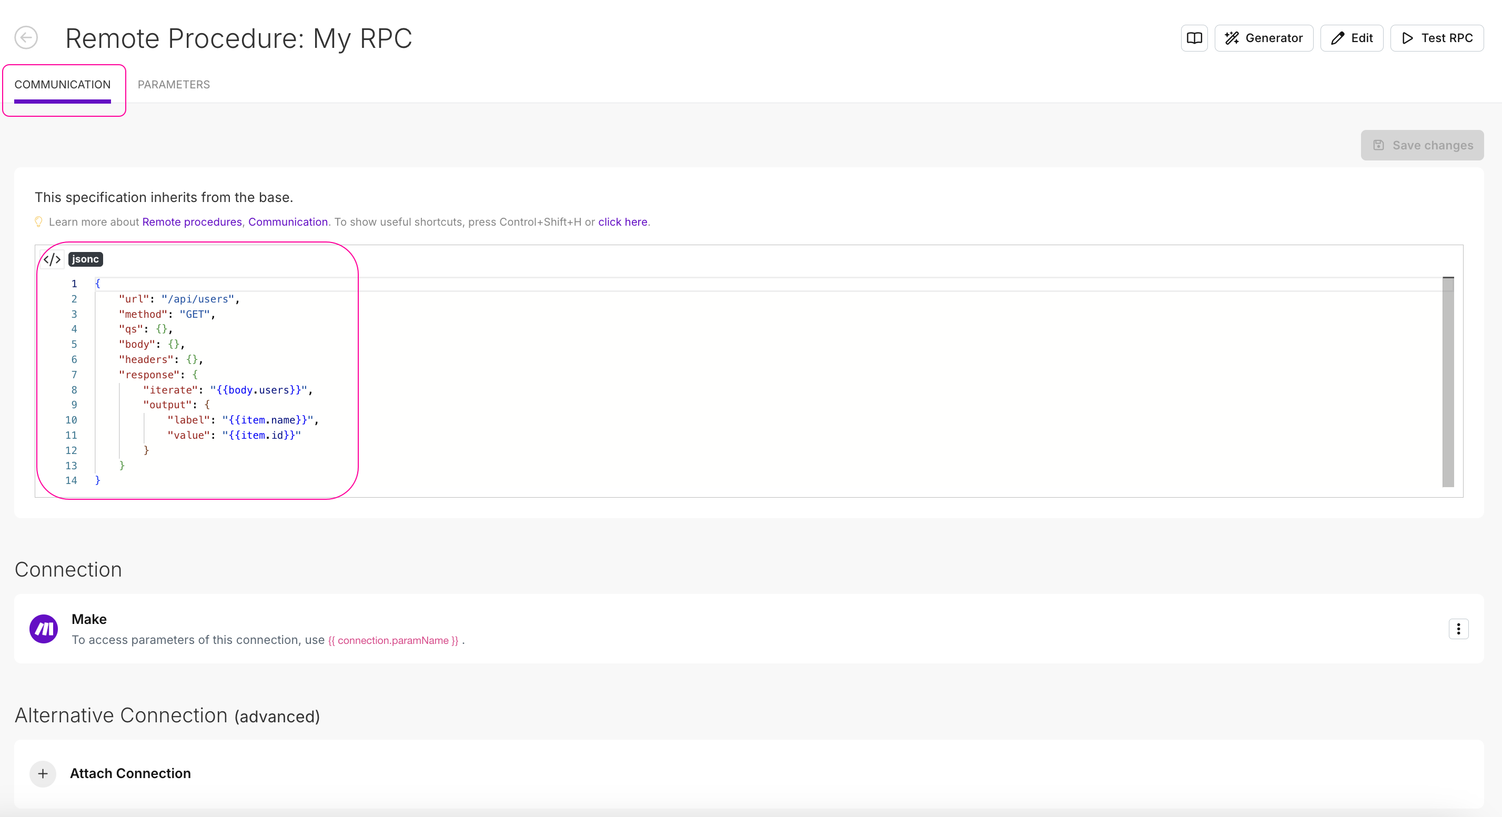Click the Attach Connection label

point(130,774)
